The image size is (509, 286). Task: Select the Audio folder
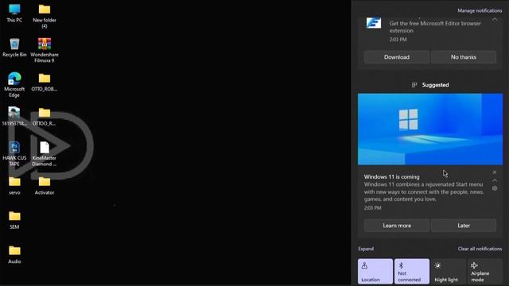click(14, 254)
